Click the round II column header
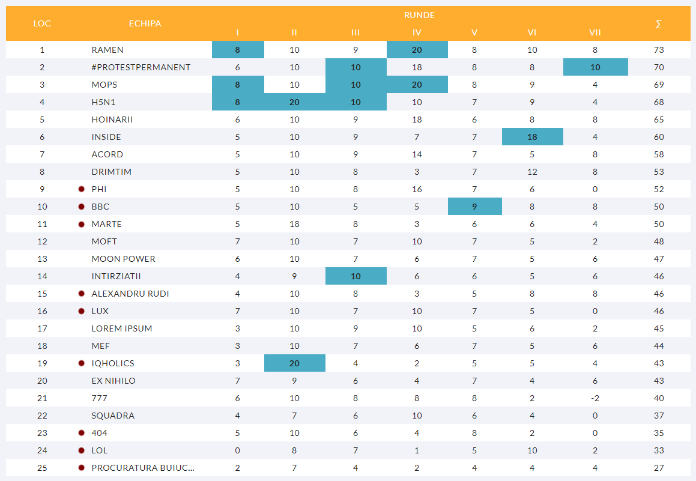The image size is (696, 481). 294,32
